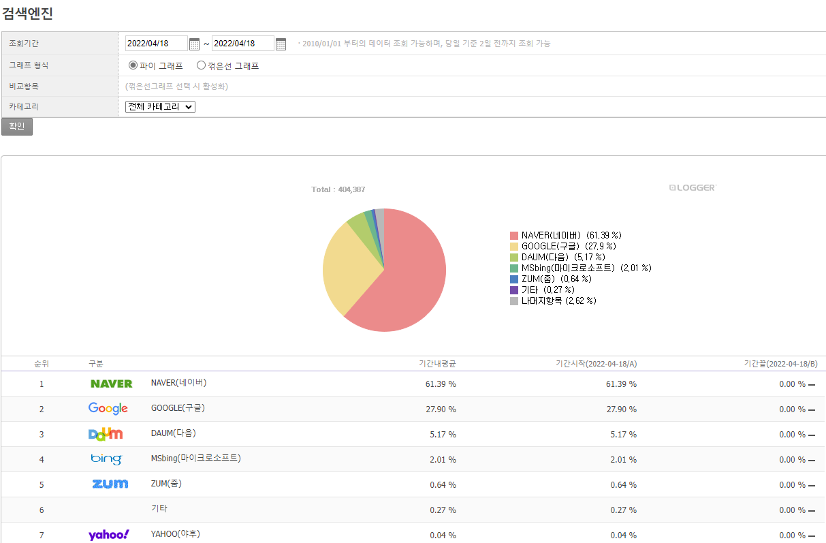Click the 기간내평균 column header
Image resolution: width=826 pixels, height=543 pixels.
click(437, 364)
